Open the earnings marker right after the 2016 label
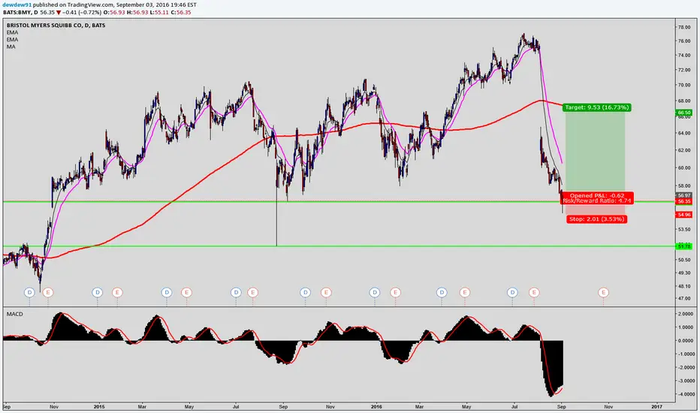 [395, 292]
